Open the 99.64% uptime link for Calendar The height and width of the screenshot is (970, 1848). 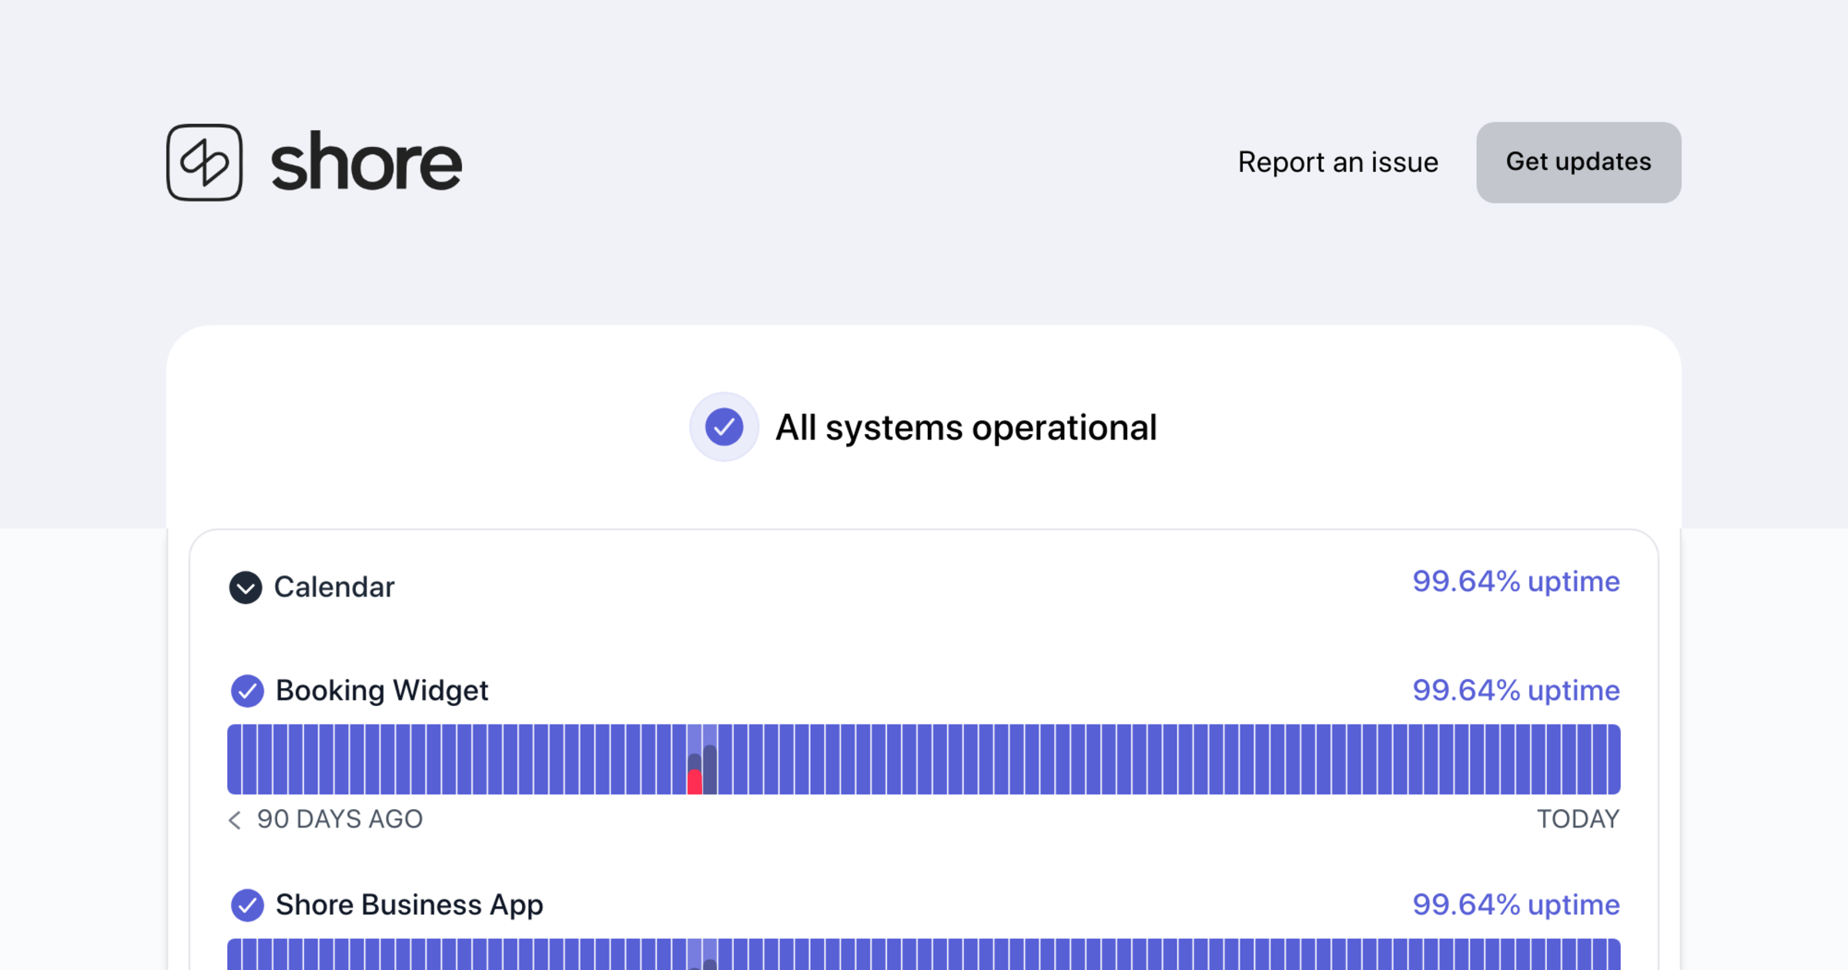point(1515,582)
